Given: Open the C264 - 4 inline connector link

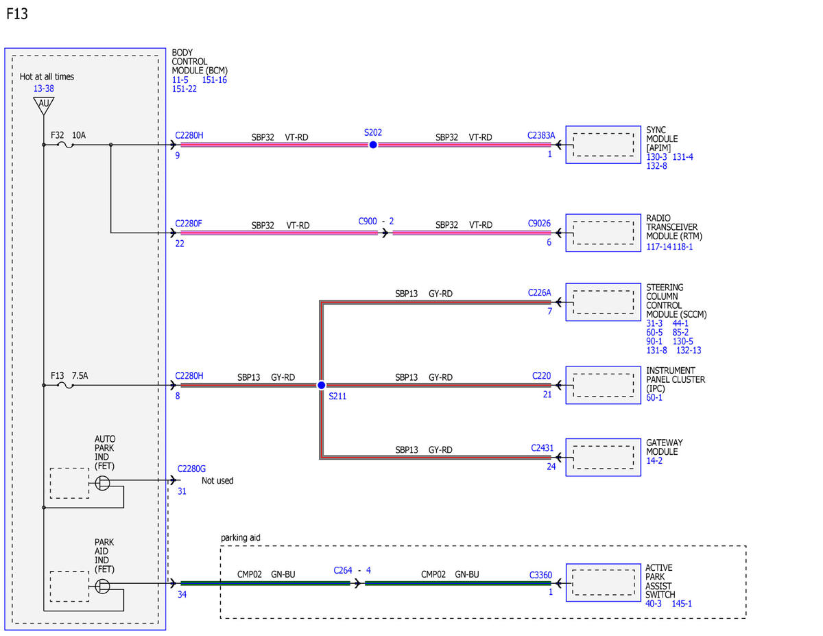Looking at the screenshot, I should (353, 571).
